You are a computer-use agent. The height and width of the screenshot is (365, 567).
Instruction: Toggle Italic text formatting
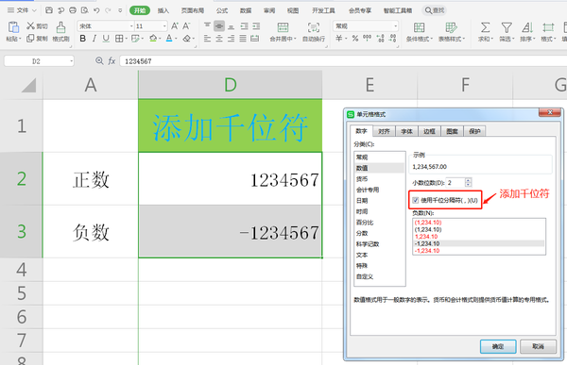[x=94, y=39]
